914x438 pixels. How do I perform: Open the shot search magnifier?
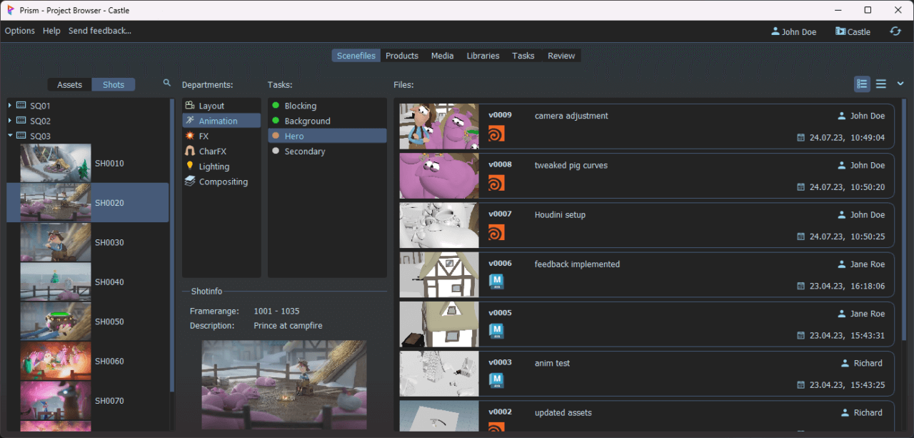tap(166, 83)
